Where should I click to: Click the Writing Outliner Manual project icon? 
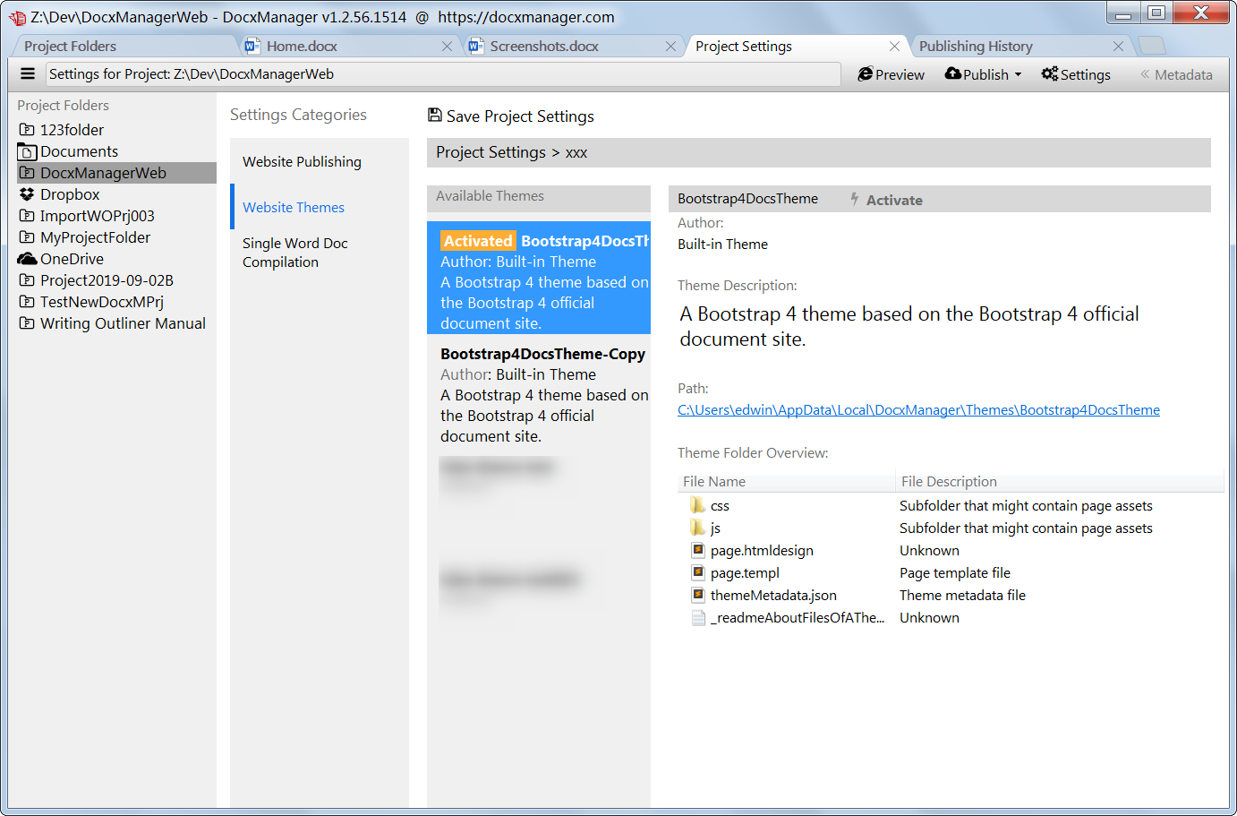tap(27, 323)
